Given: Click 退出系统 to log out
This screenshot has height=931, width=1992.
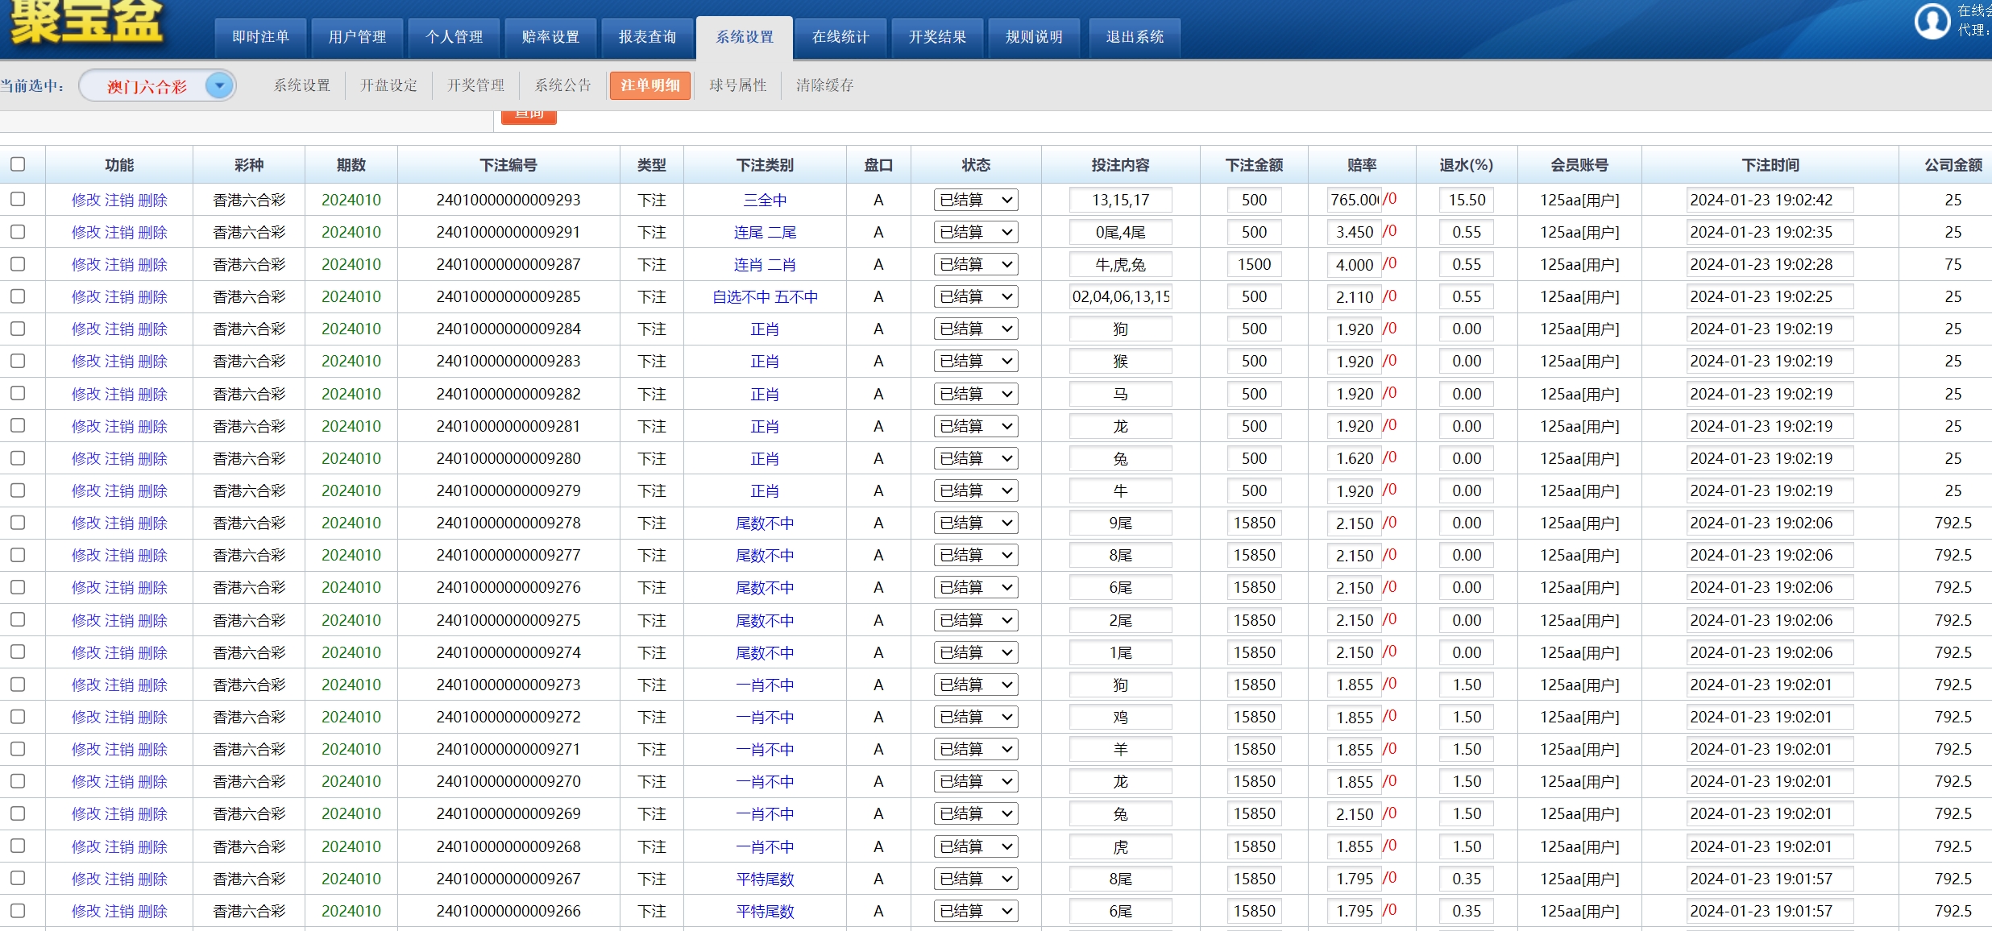Looking at the screenshot, I should pyautogui.click(x=1135, y=37).
